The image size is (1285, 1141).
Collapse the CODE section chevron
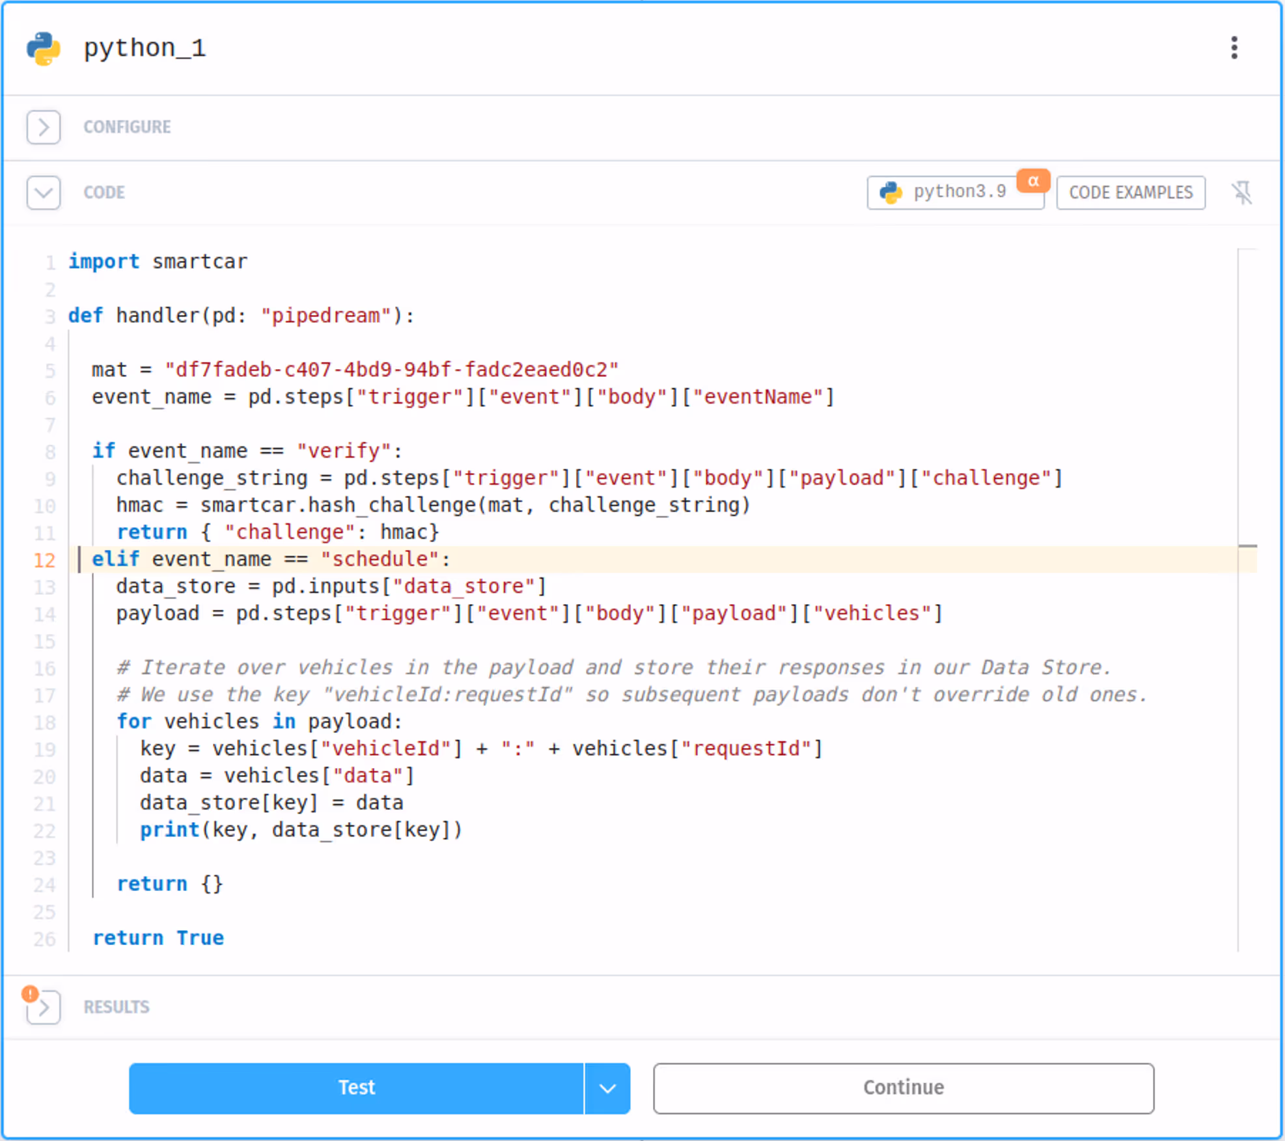(x=44, y=193)
